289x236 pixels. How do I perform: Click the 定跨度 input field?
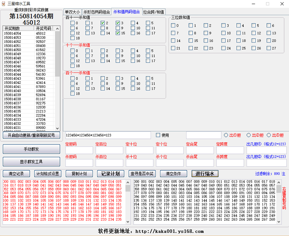[230, 150]
